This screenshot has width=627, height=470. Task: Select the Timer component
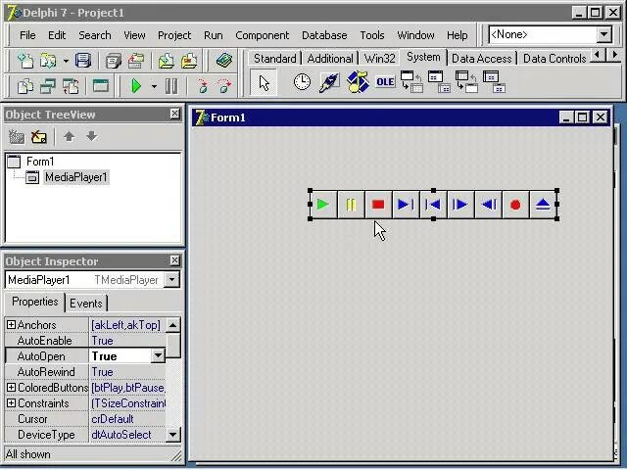(302, 82)
